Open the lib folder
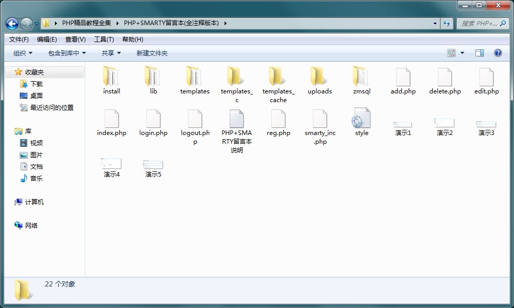 153,80
